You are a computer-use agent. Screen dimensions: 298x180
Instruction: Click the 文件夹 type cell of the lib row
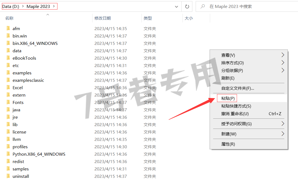[150, 124]
